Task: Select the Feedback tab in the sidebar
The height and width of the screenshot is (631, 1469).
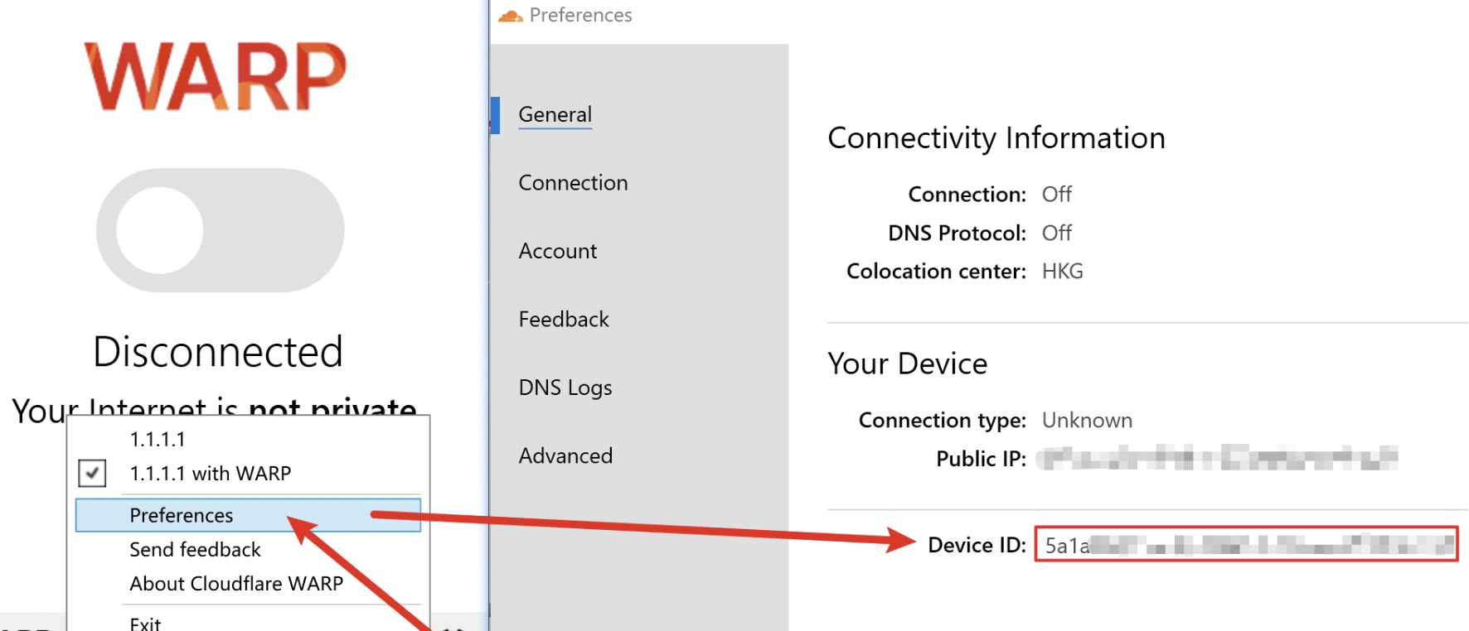Action: pyautogui.click(x=564, y=320)
